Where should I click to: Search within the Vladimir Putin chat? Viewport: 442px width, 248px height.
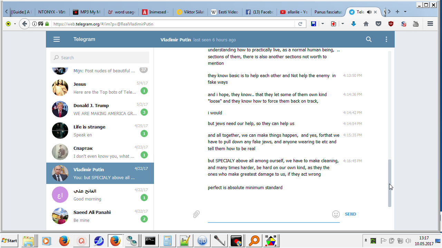pyautogui.click(x=369, y=40)
